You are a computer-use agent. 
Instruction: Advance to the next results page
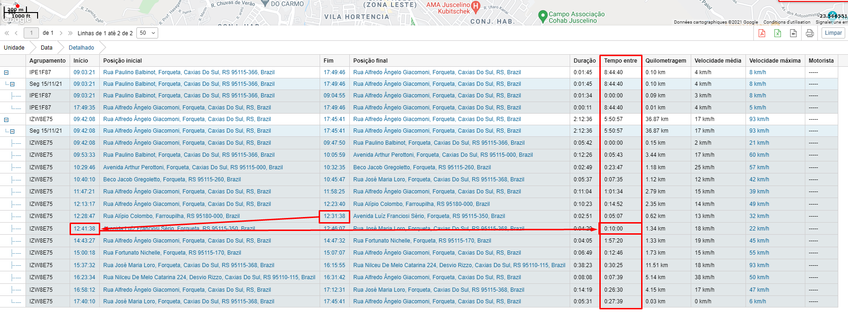point(61,33)
